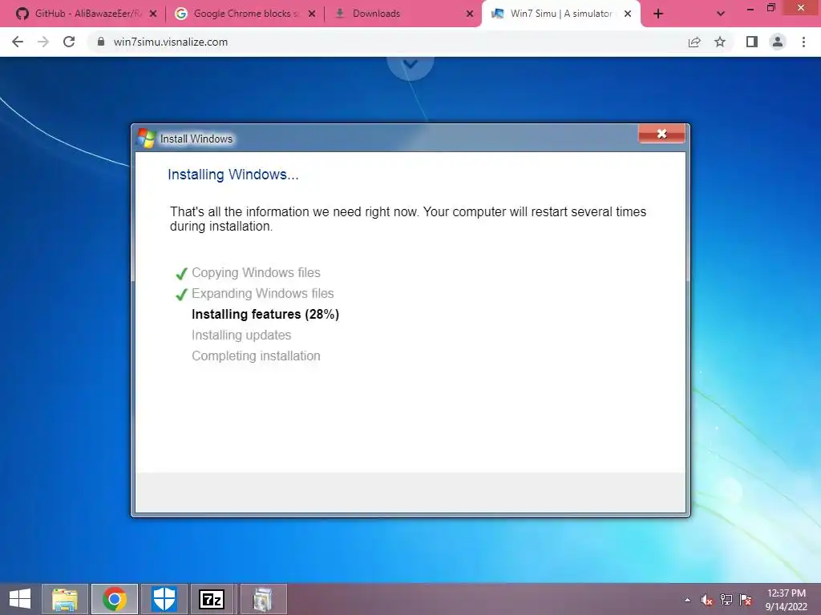Select the Win7 Simu tab
This screenshot has width=821, height=615.
pos(560,14)
